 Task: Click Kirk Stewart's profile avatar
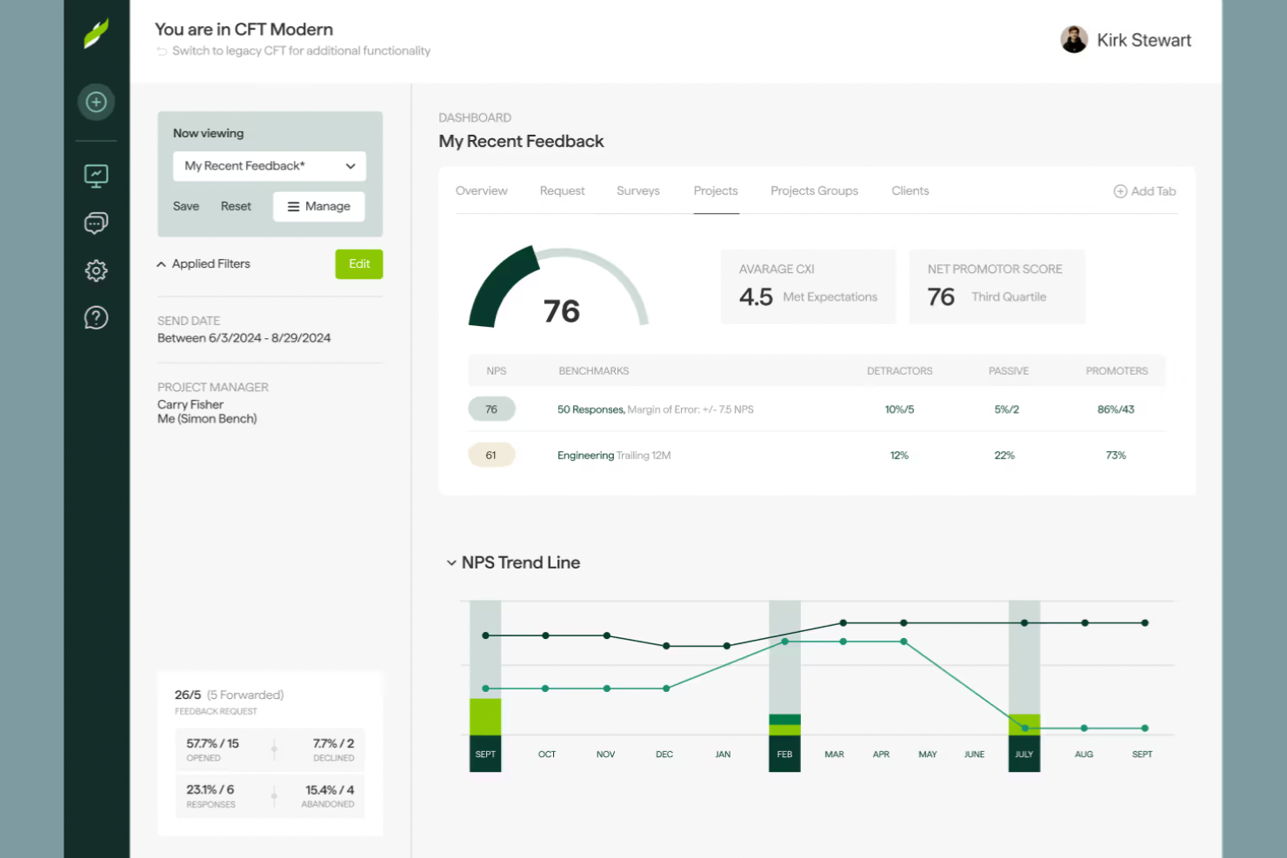point(1075,39)
